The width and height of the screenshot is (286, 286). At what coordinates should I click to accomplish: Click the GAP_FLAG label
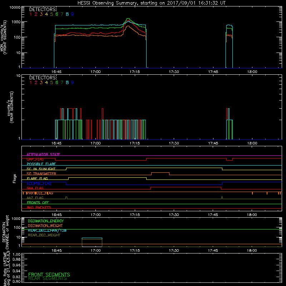point(35,159)
